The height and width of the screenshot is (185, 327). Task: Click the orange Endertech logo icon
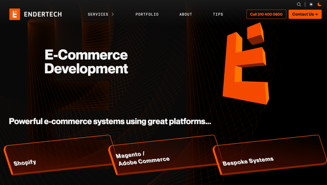15,14
